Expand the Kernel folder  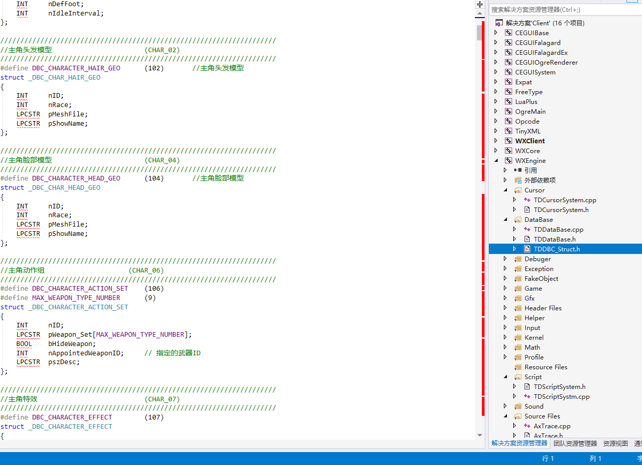(505, 338)
